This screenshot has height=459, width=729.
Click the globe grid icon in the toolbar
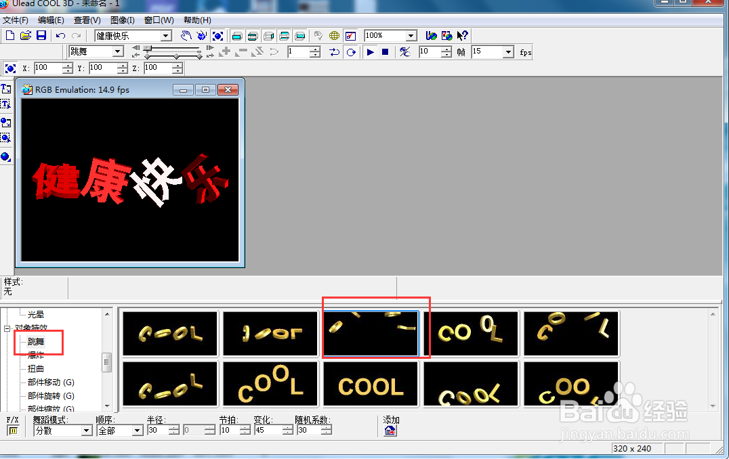pyautogui.click(x=334, y=36)
